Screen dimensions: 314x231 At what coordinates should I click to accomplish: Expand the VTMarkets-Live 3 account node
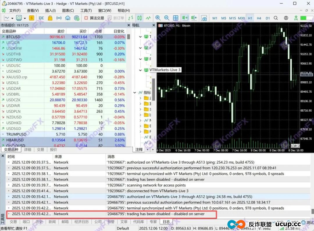140,70
